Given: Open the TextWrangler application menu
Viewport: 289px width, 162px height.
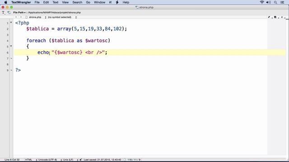Looking at the screenshot, I should [x=21, y=2].
